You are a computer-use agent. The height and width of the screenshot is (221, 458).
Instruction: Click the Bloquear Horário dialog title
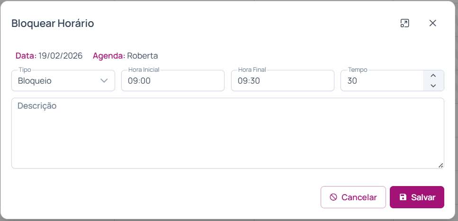(53, 24)
